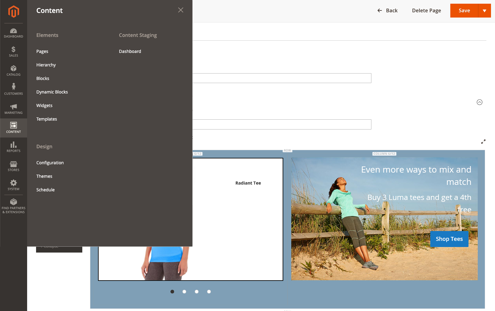Image resolution: width=495 pixels, height=311 pixels.
Task: Go Back to page list
Action: coord(388,10)
